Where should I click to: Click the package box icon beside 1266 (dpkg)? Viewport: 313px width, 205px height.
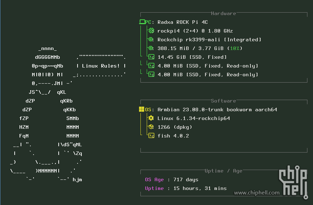coord(151,127)
